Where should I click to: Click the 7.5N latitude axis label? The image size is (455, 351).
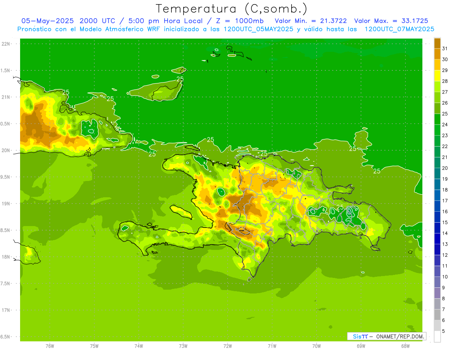pyautogui.click(x=6, y=283)
